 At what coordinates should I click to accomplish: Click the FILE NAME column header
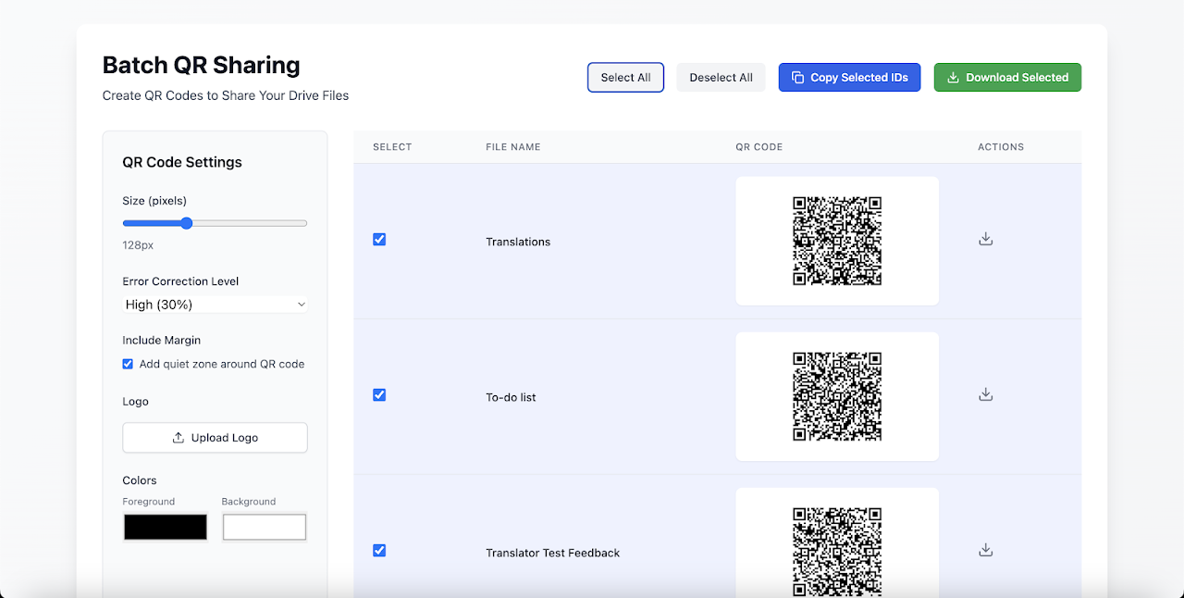pyautogui.click(x=513, y=147)
